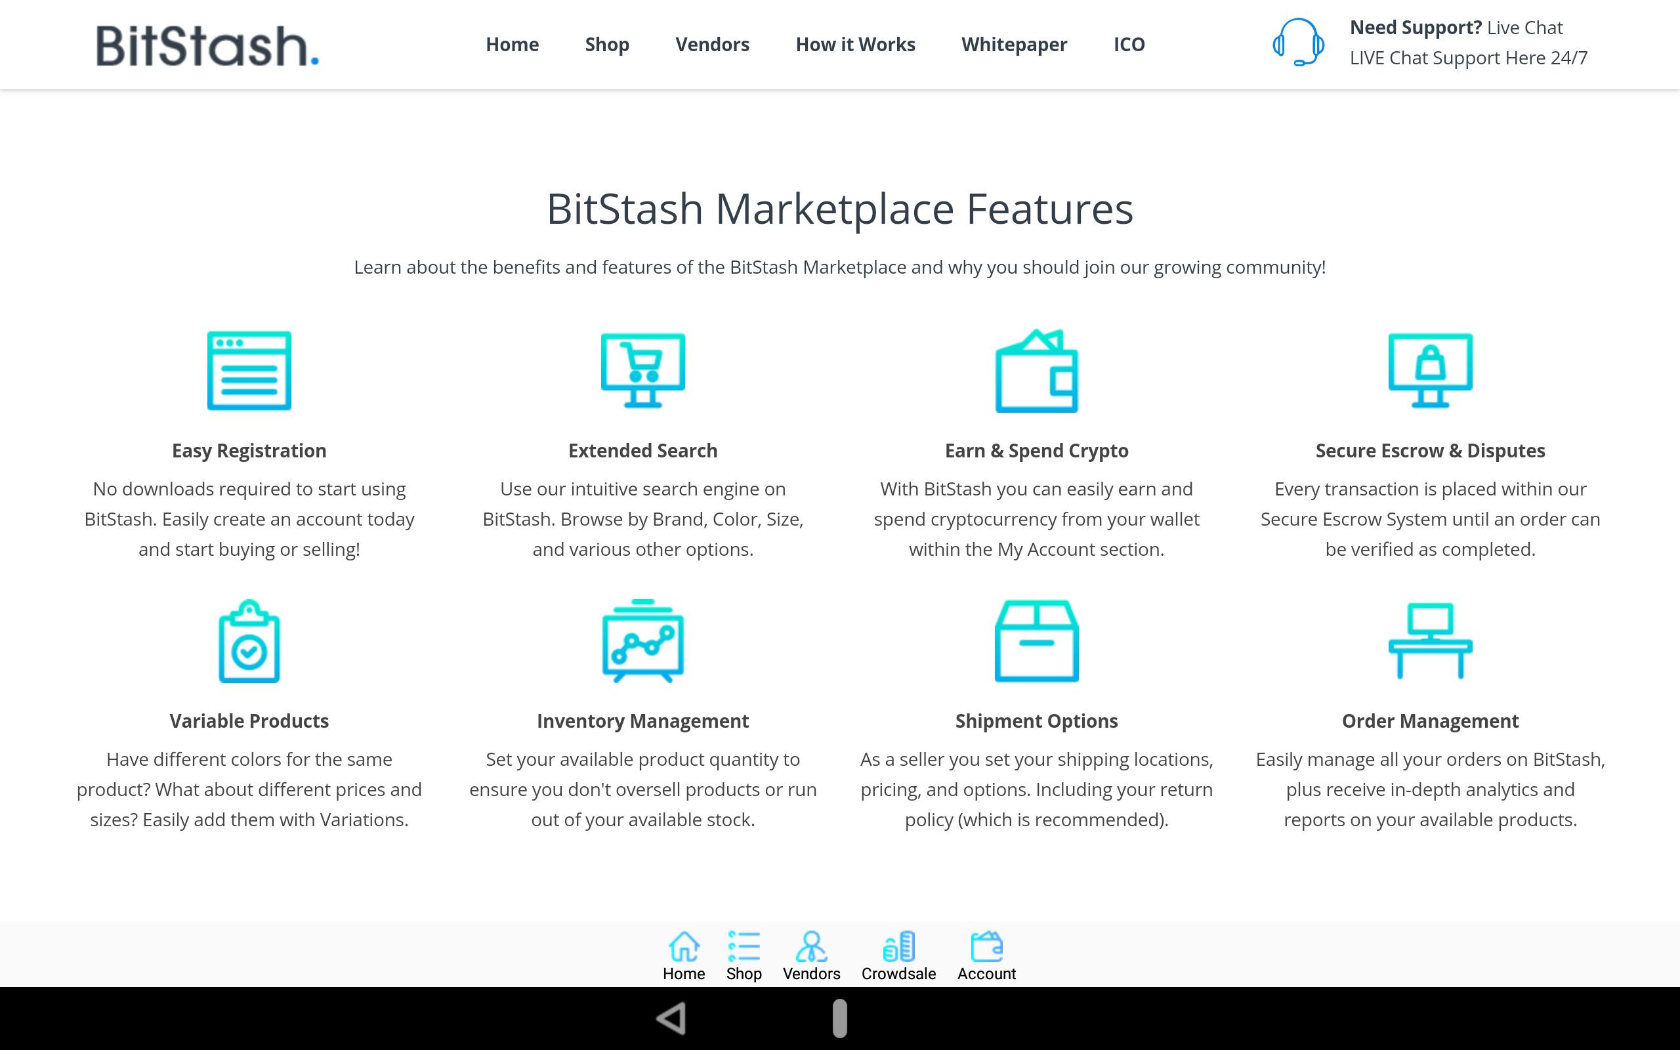Open the Whitepaper menu item
Screen dimensions: 1680x1050
[x=1015, y=45]
